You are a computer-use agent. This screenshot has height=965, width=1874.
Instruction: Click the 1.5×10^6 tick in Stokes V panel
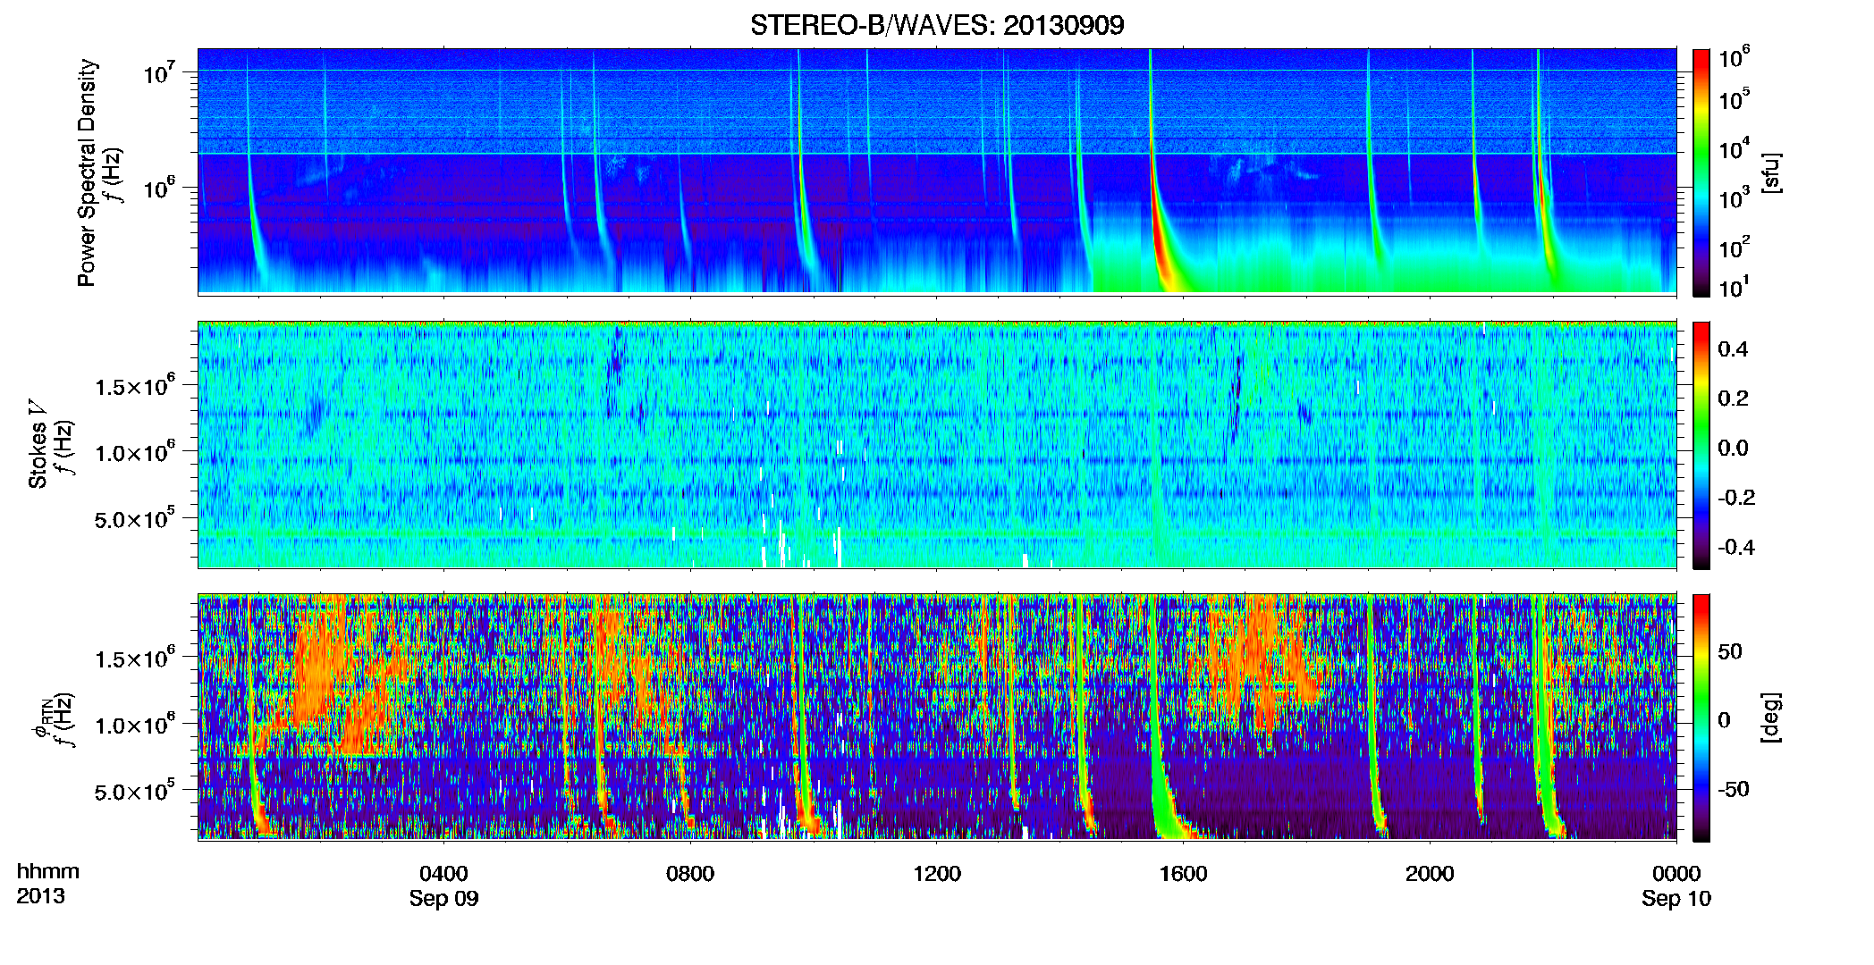pyautogui.click(x=135, y=385)
